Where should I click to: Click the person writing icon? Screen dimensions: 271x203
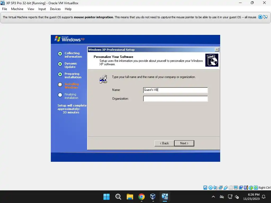(x=103, y=79)
